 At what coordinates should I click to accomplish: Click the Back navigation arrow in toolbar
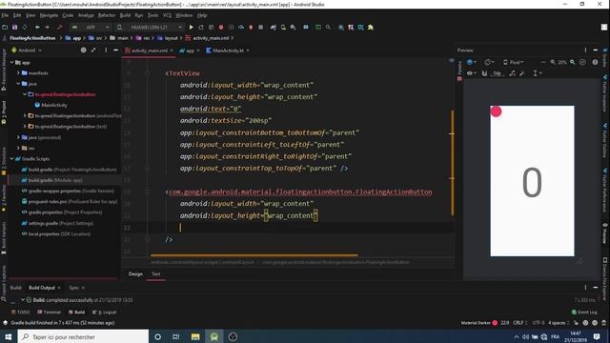37,28
